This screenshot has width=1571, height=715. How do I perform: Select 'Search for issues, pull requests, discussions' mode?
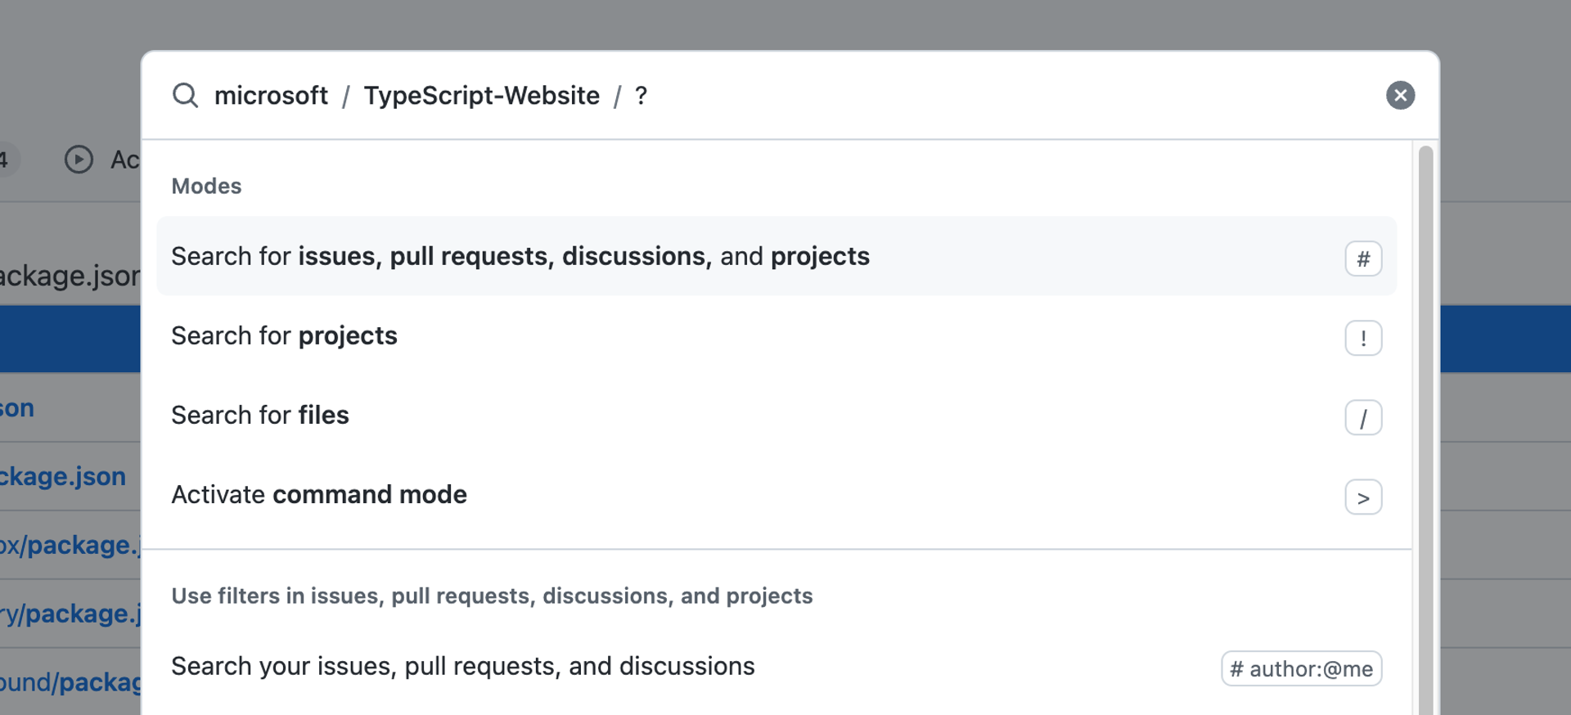coord(520,256)
